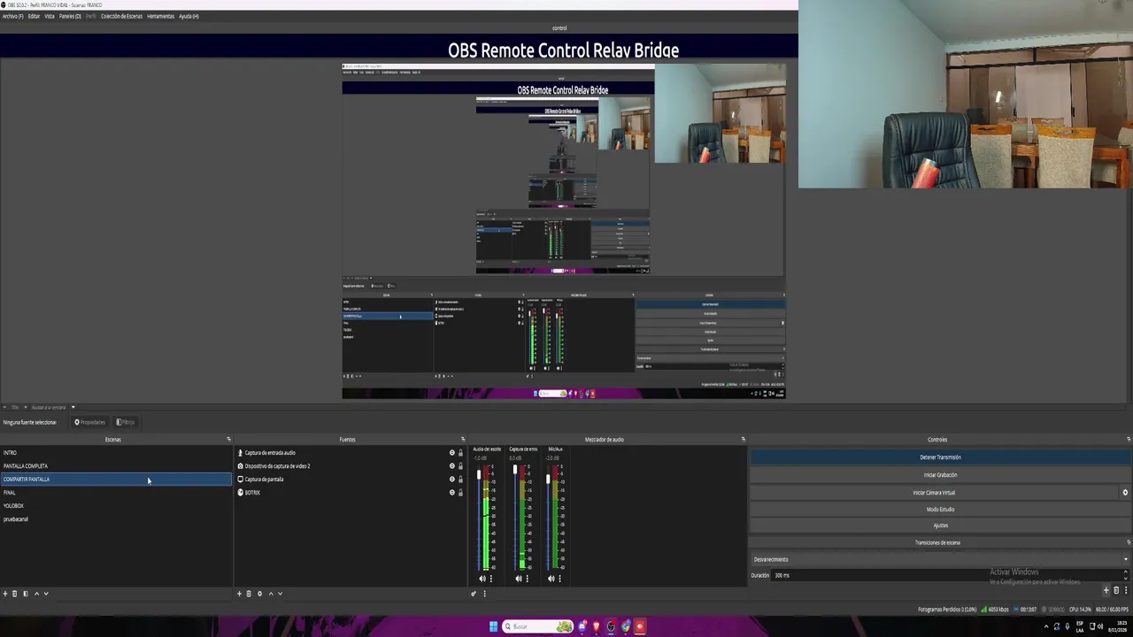Enable Modo Estudio

[940, 510]
